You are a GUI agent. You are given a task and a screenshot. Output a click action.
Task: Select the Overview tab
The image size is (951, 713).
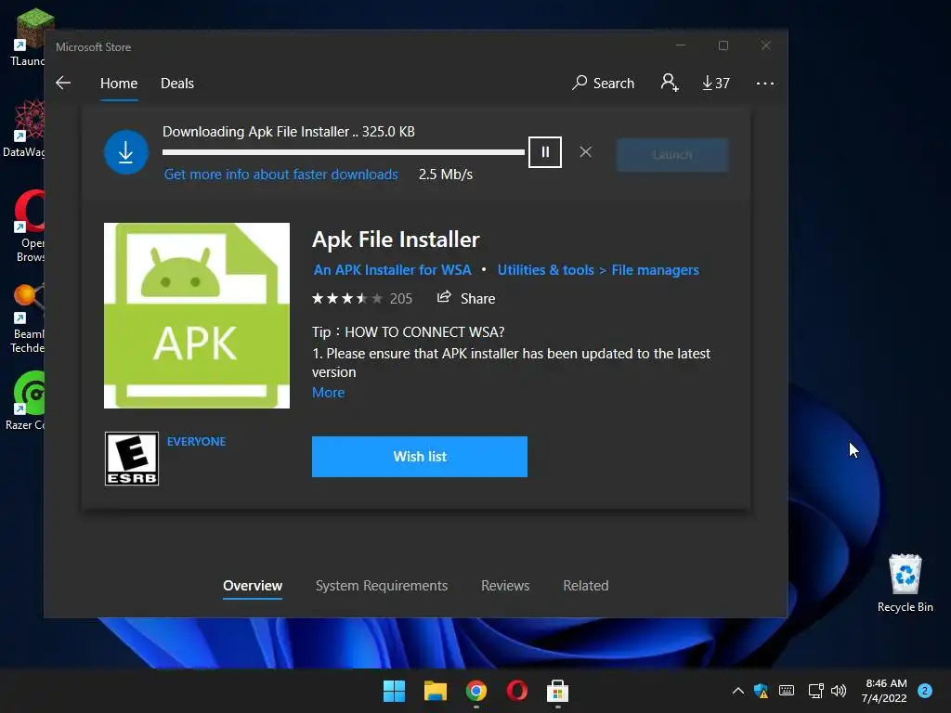click(x=253, y=586)
